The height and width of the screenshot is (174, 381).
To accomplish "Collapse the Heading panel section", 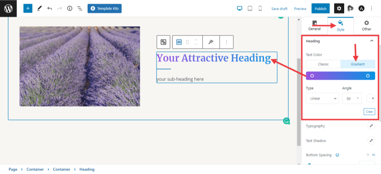I will pos(371,41).
